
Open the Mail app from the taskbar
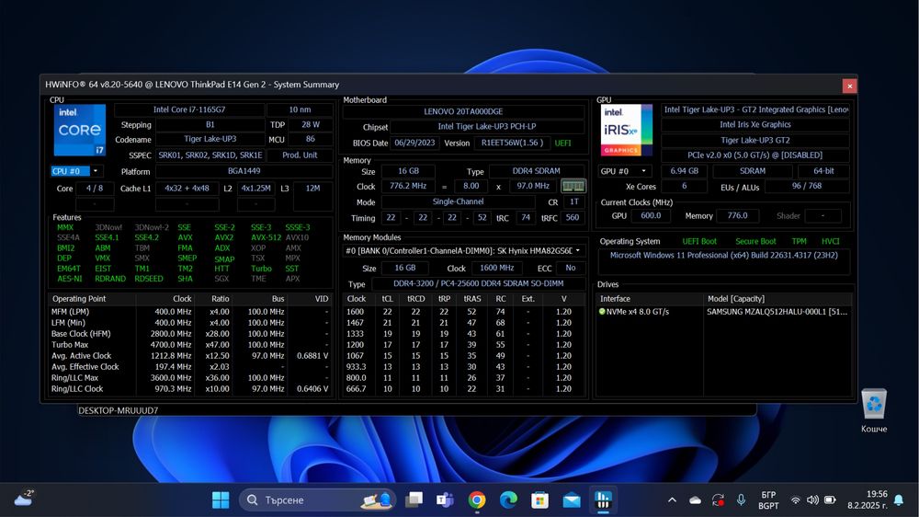pyautogui.click(x=572, y=500)
